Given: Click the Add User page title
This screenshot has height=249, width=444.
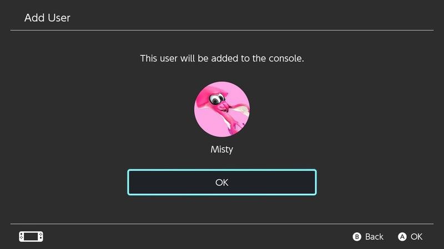Looking at the screenshot, I should coord(47,18).
